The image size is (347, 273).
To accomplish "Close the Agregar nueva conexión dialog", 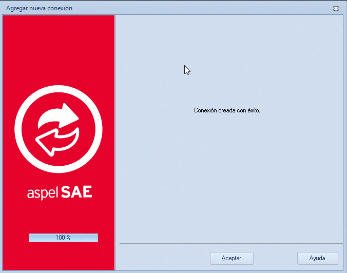I will pos(336,8).
